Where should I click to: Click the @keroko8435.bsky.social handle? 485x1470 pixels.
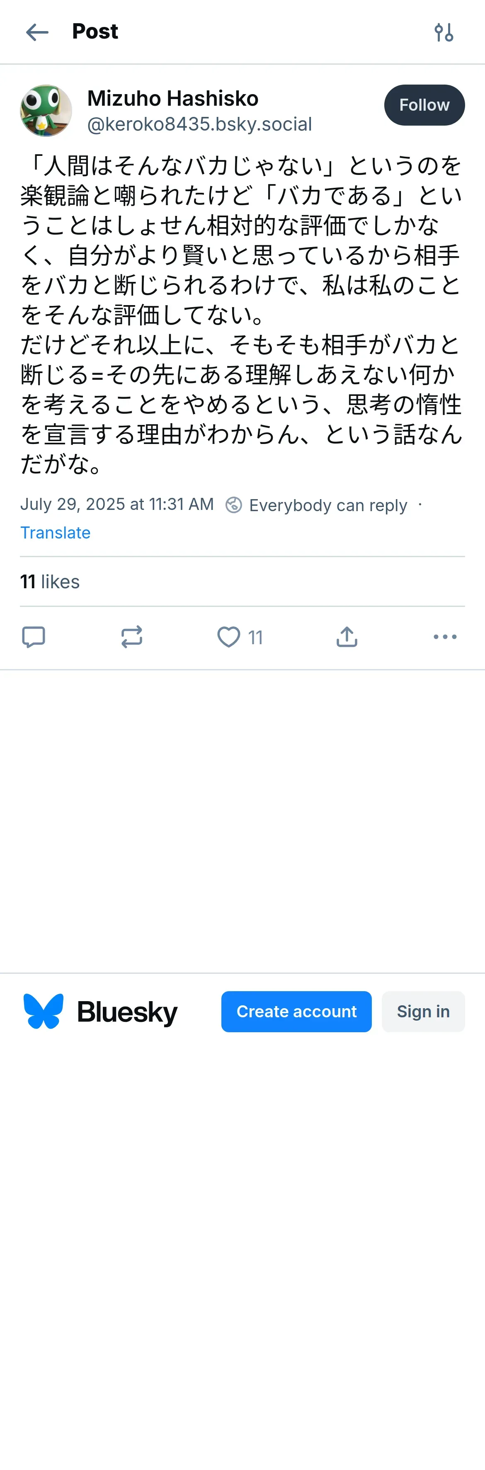(199, 124)
